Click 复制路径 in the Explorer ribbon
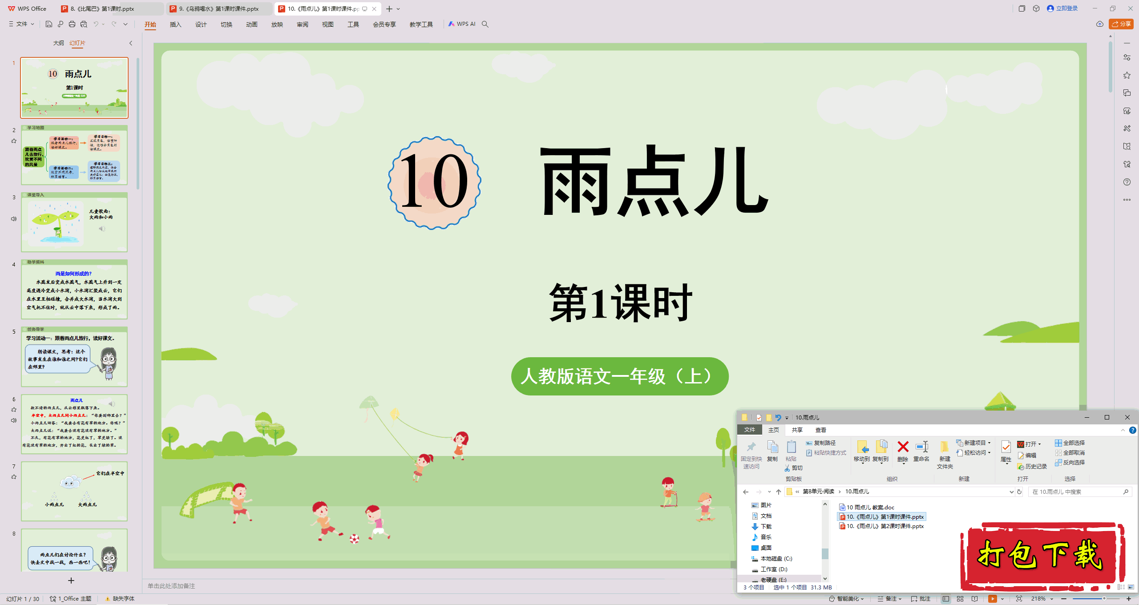This screenshot has height=605, width=1139. [x=821, y=443]
